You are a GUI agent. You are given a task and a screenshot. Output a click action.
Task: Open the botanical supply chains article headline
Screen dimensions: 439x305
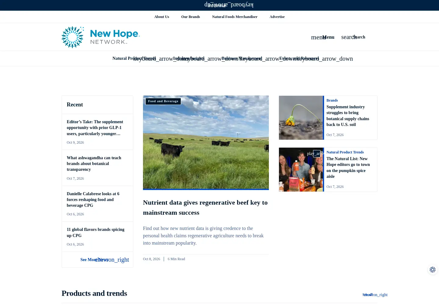click(x=348, y=116)
